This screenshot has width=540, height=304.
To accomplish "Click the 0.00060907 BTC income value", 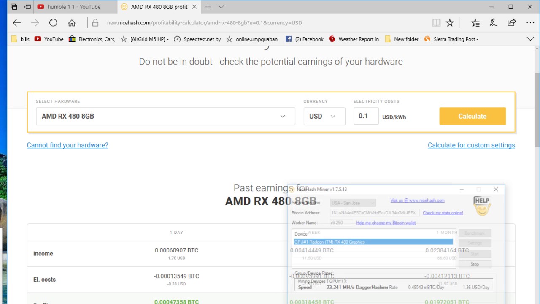I will [x=176, y=250].
